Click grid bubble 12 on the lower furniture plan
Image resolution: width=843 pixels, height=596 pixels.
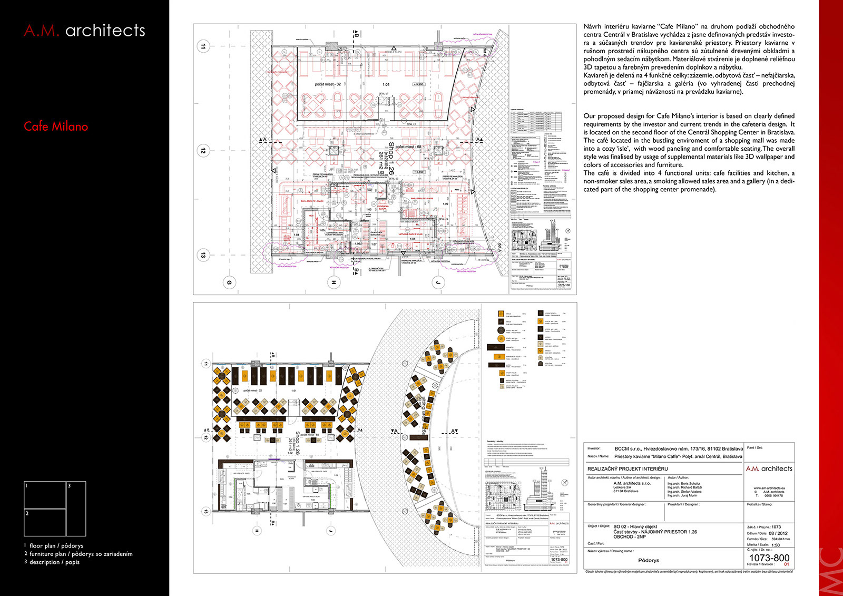coord(206,437)
